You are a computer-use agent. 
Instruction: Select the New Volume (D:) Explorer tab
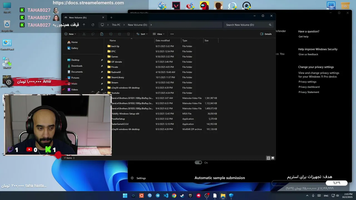point(84,17)
